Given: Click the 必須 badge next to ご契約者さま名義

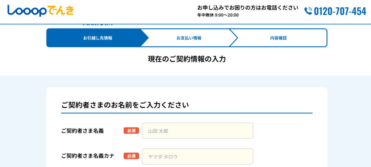Looking at the screenshot, I should (x=131, y=131).
